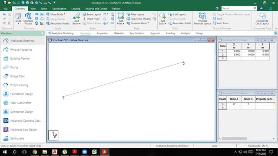Switch to the Loading ribbon tab
The width and height of the screenshot is (278, 156).
[x=76, y=9]
